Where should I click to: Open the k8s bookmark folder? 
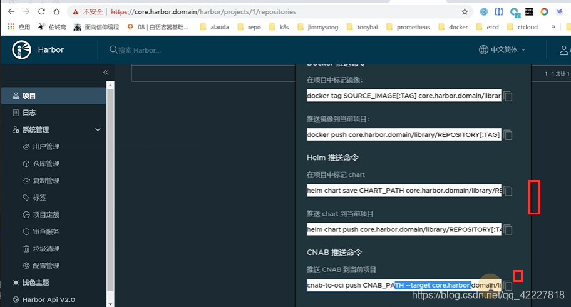(279, 27)
